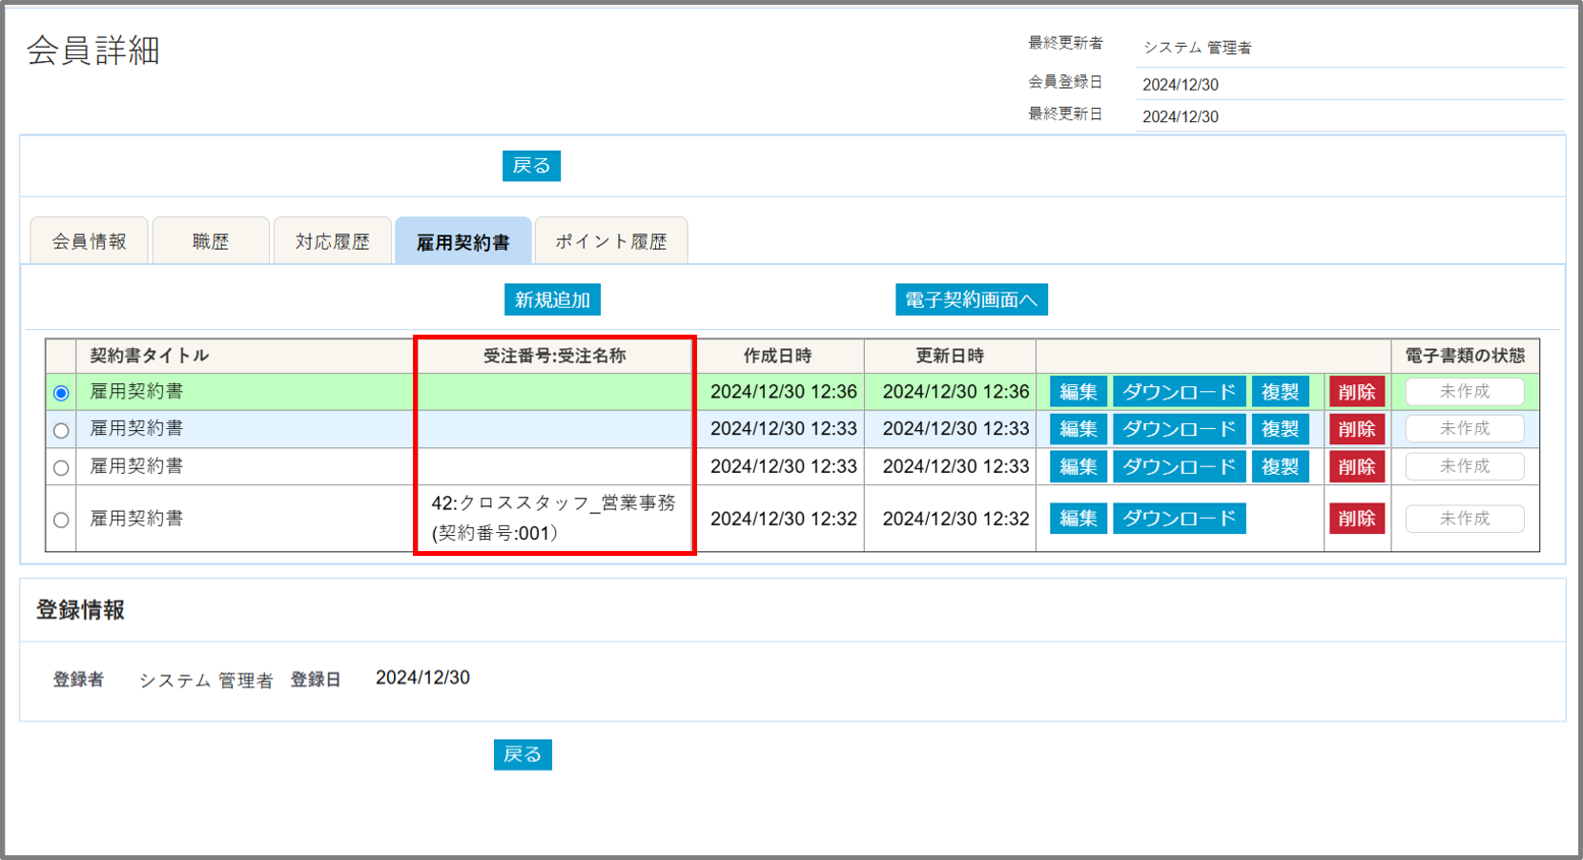
Task: Select radio button for the 12:36 contract row
Action: [61, 393]
